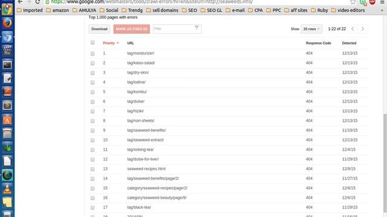Open Firefox from the dock
Screen dimensions: 387x217
coord(7,23)
